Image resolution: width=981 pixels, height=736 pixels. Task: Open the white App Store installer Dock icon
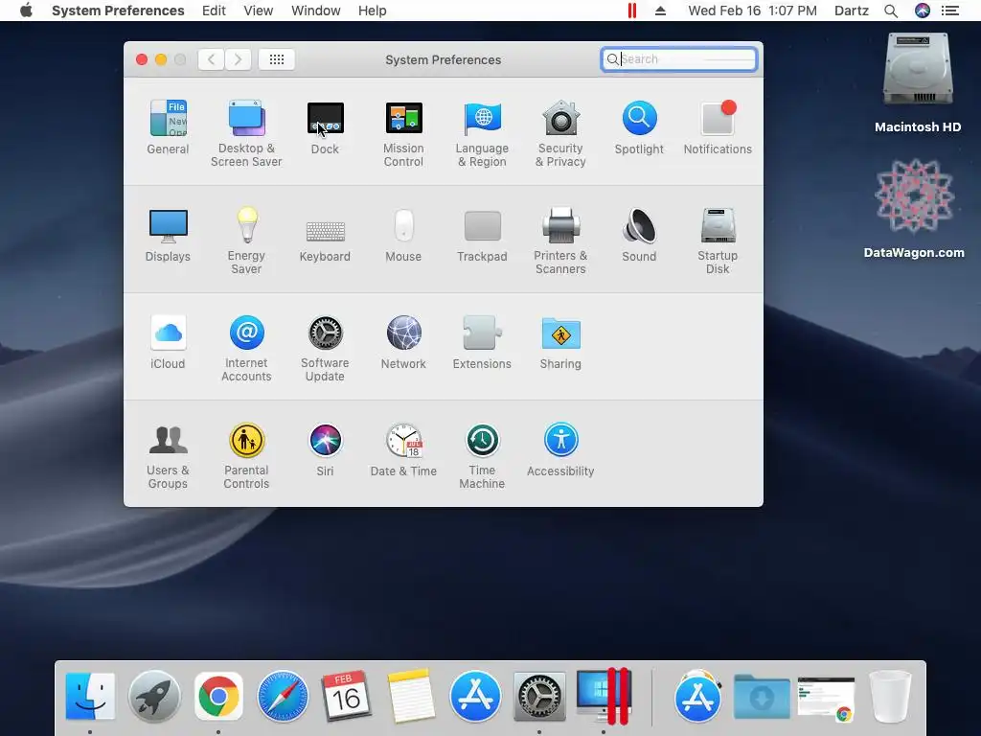pos(697,696)
